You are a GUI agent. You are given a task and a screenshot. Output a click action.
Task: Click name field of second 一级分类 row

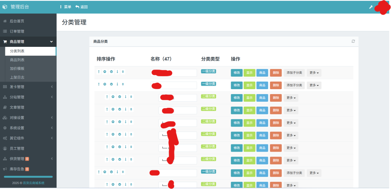point(174,85)
